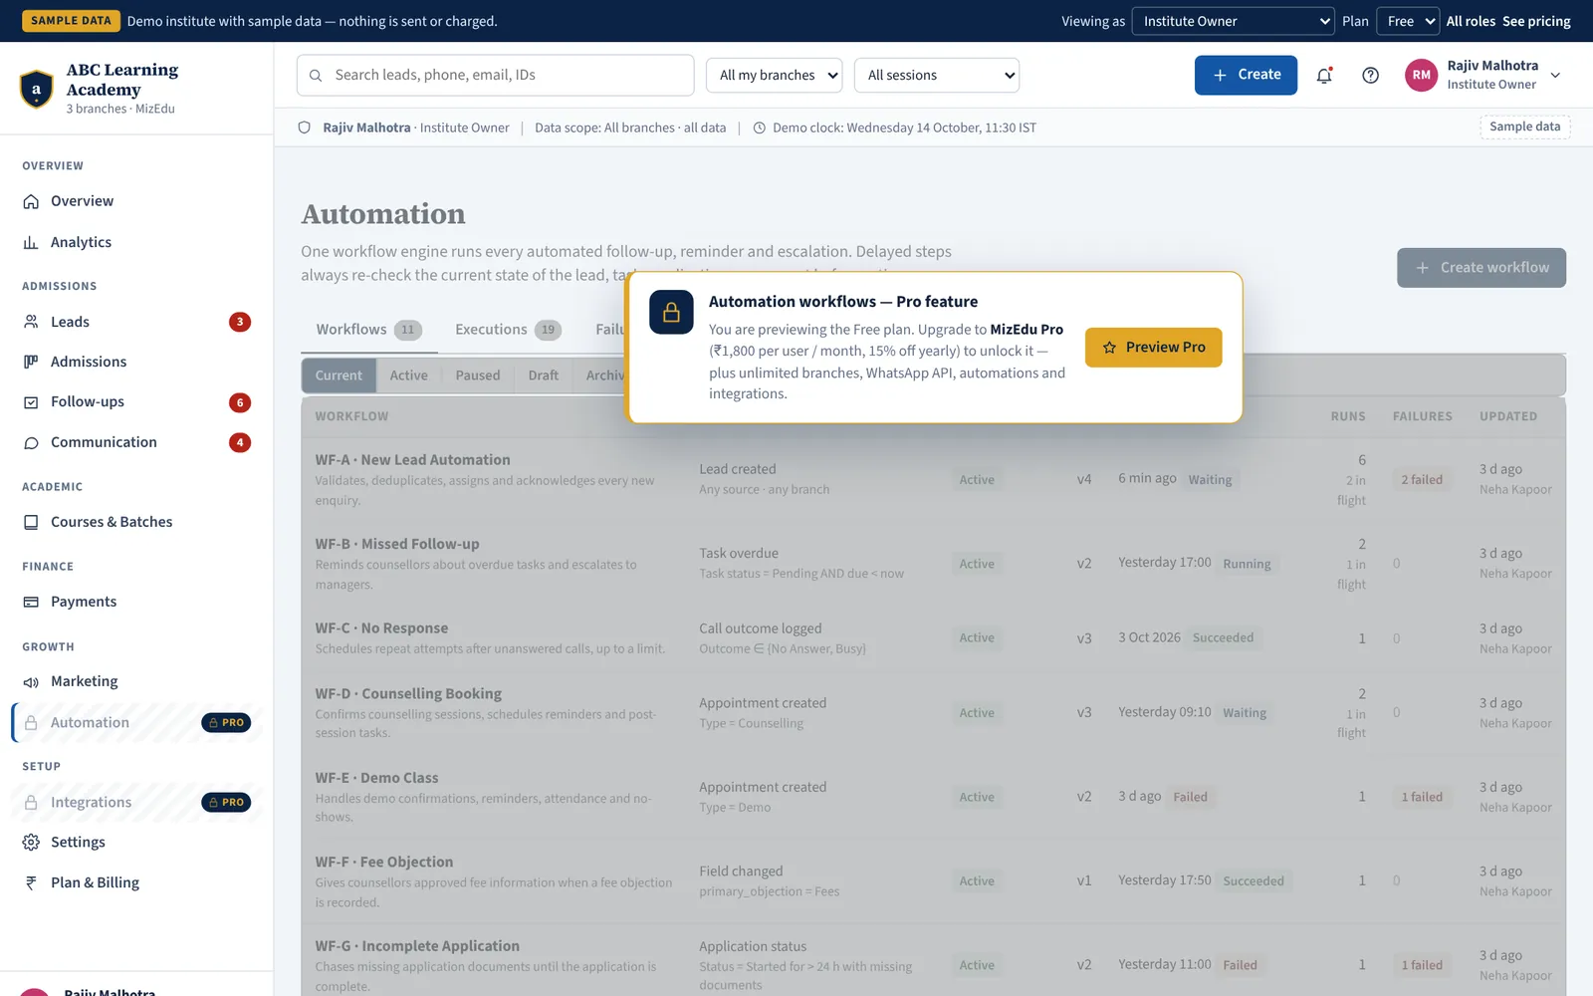Open WF-E · Demo Class workflow

(x=376, y=778)
